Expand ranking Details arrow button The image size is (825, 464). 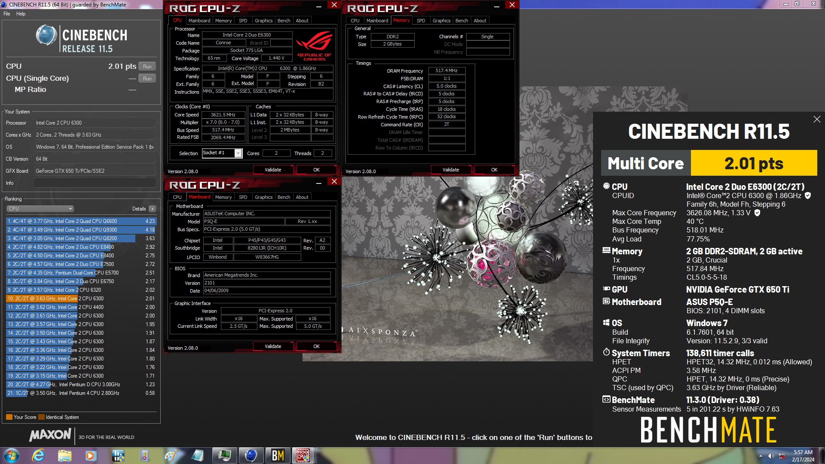click(152, 209)
